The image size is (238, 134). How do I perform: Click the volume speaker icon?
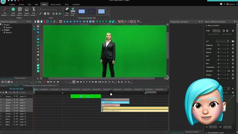tap(58, 82)
